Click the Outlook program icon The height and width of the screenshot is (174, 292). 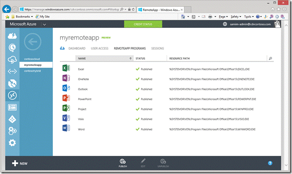tap(66, 88)
